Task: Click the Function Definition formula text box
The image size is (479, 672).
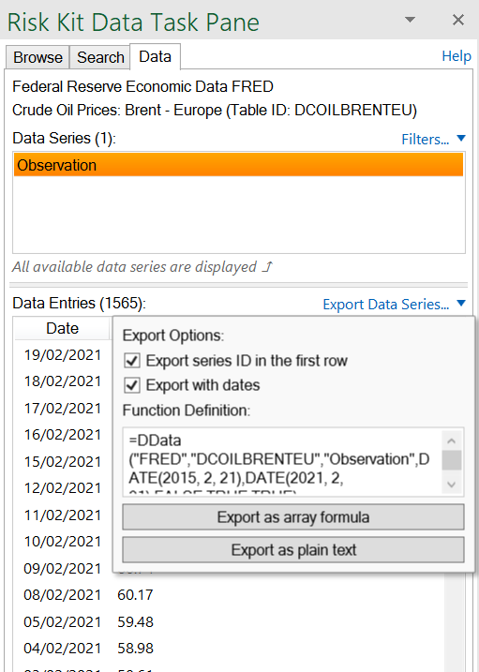Action: point(283,462)
